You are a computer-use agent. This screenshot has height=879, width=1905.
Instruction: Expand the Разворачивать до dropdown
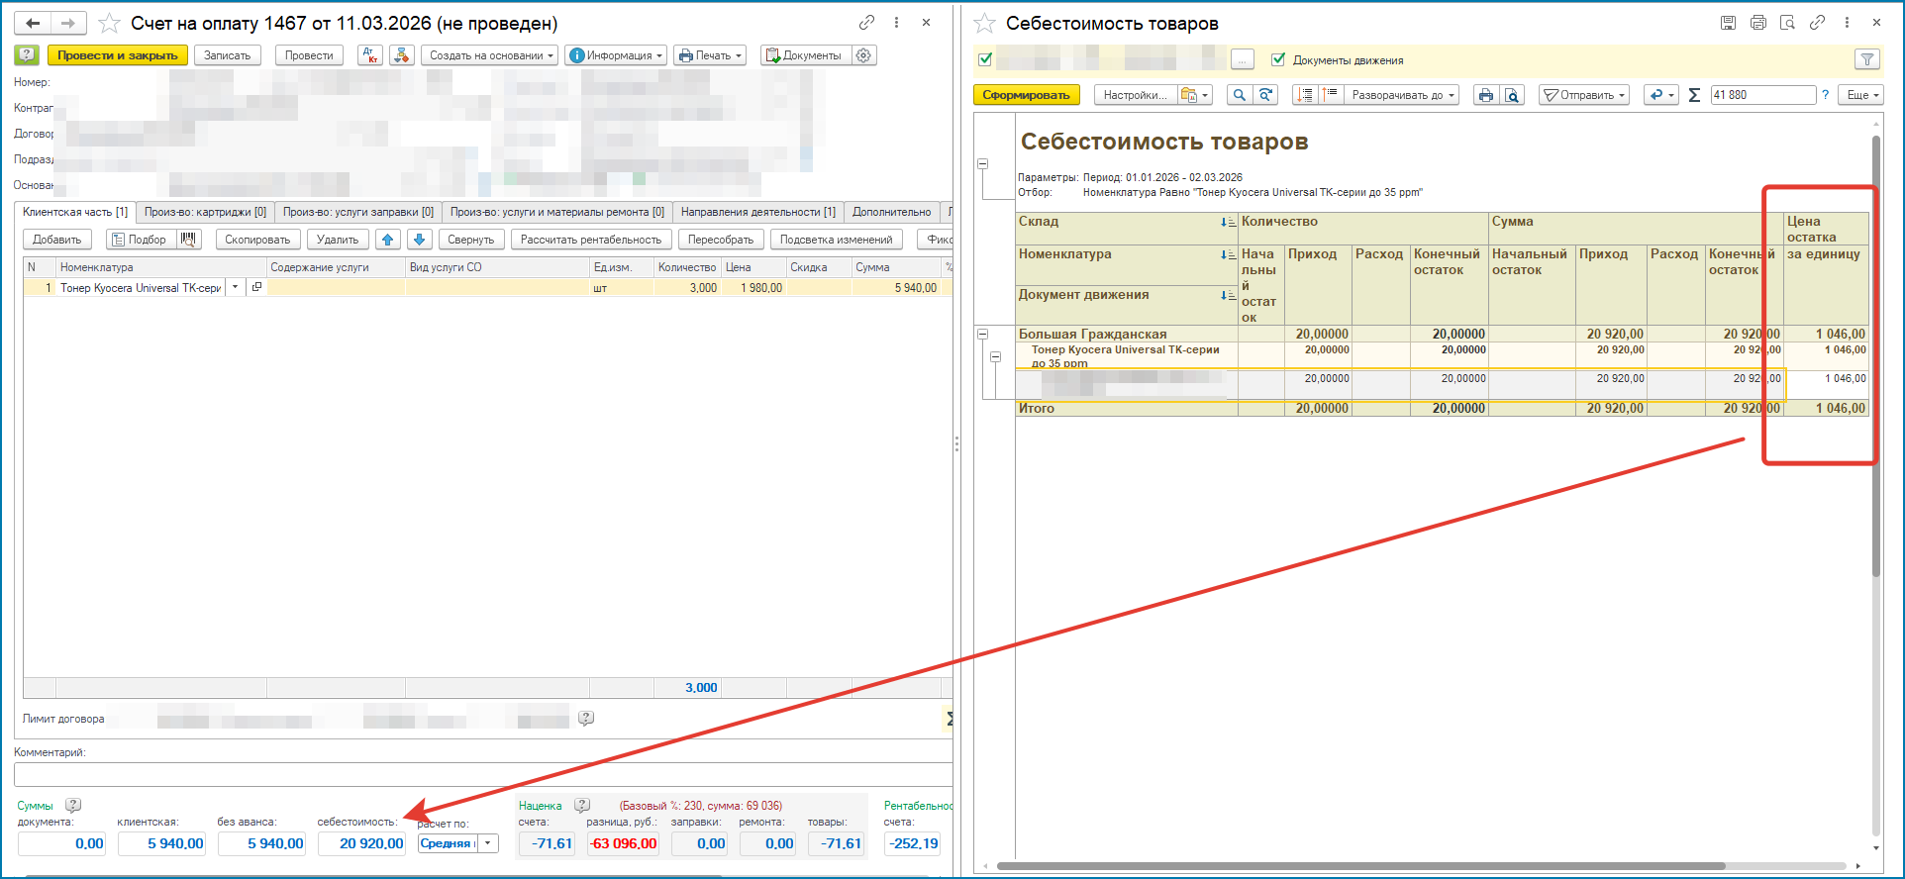(x=1402, y=95)
